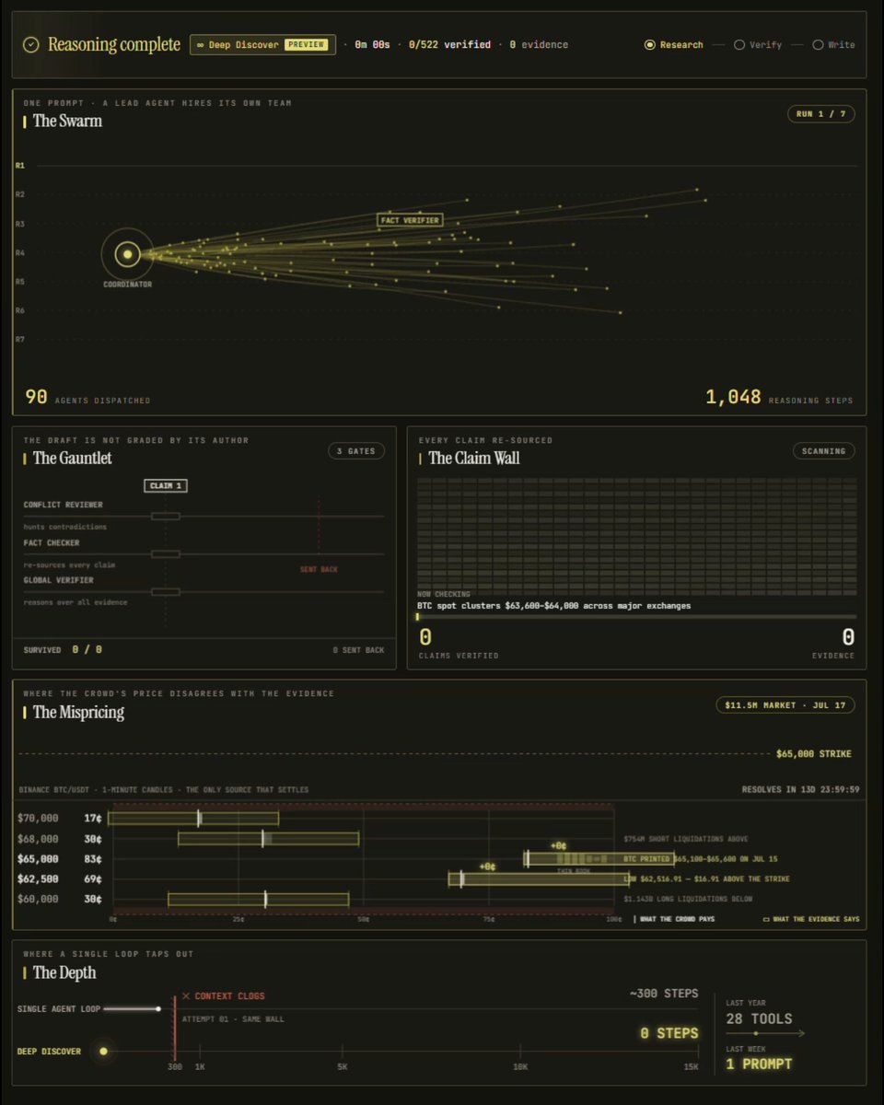Screen dimensions: 884x1105
Task: Click The Swarm section heading
Action: pos(67,121)
